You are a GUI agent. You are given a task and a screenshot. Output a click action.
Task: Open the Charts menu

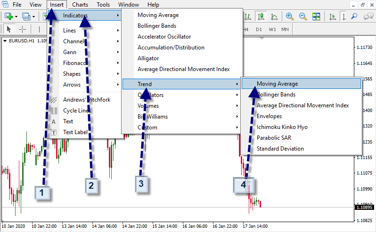coord(80,5)
